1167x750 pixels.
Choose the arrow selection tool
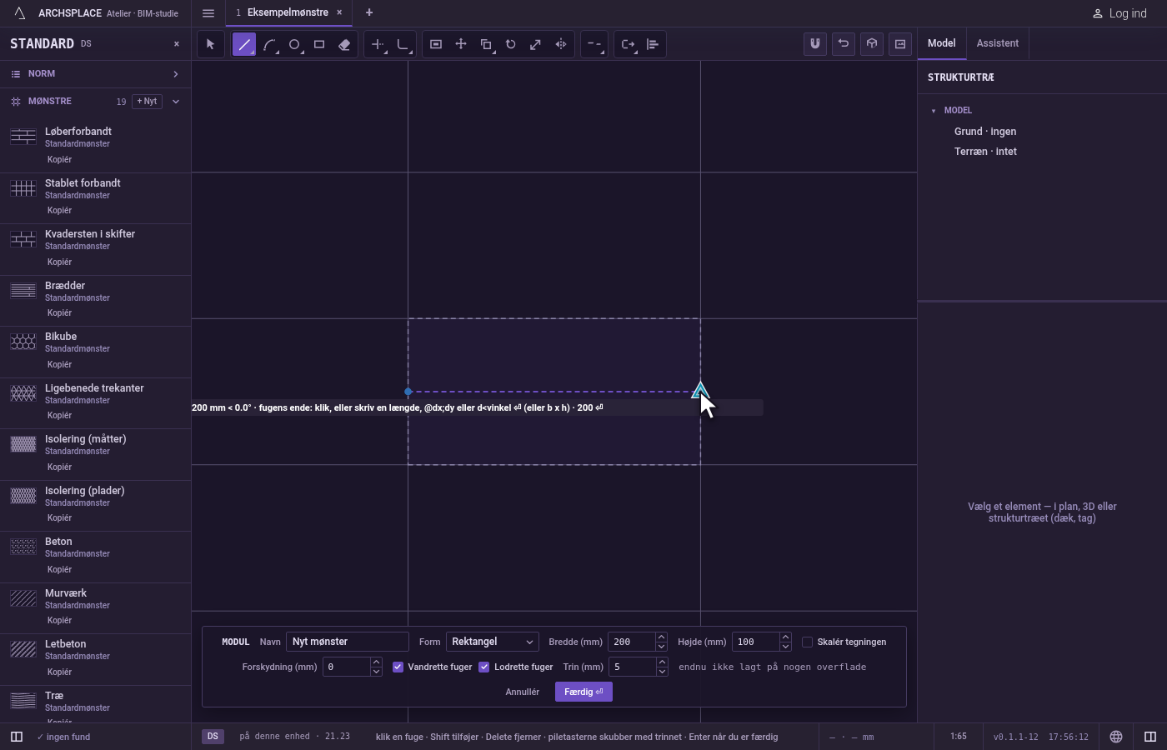click(210, 44)
